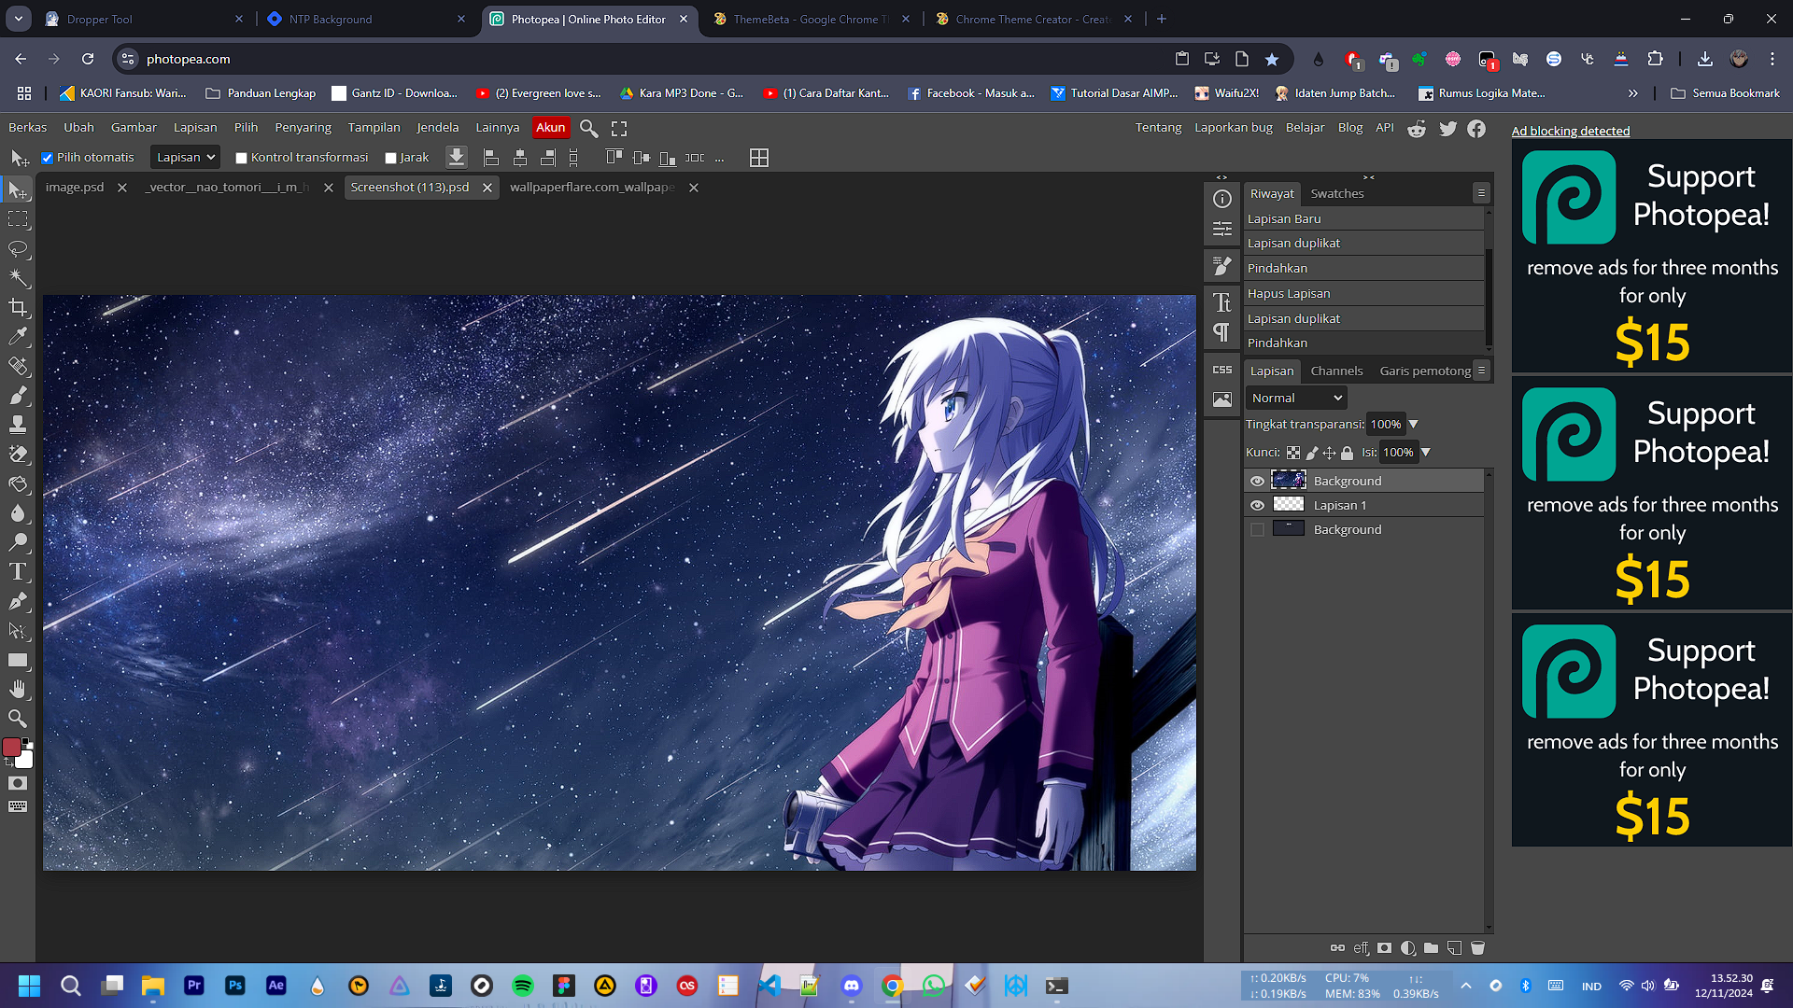Open the Laporkan bug link
Viewport: 1793px width, 1008px height.
pos(1233,127)
